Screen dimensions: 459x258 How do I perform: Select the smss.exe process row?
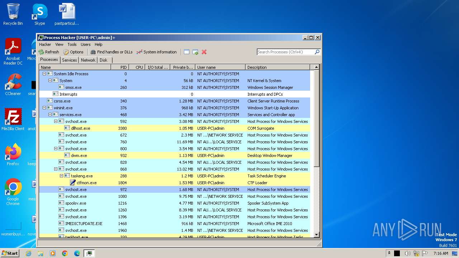(x=175, y=87)
